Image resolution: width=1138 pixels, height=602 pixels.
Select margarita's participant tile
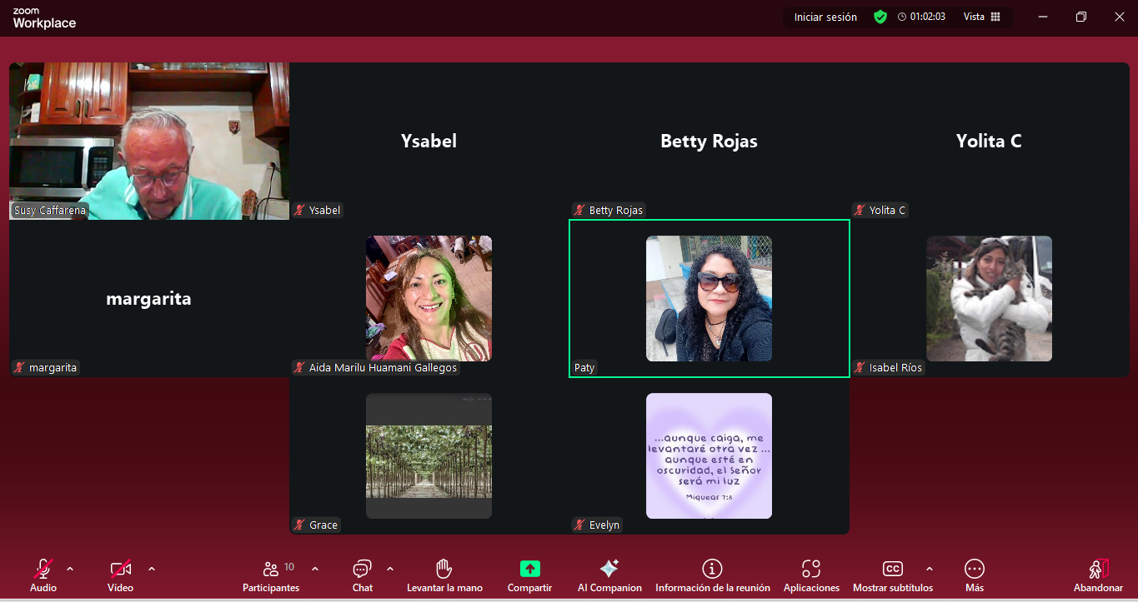(149, 298)
